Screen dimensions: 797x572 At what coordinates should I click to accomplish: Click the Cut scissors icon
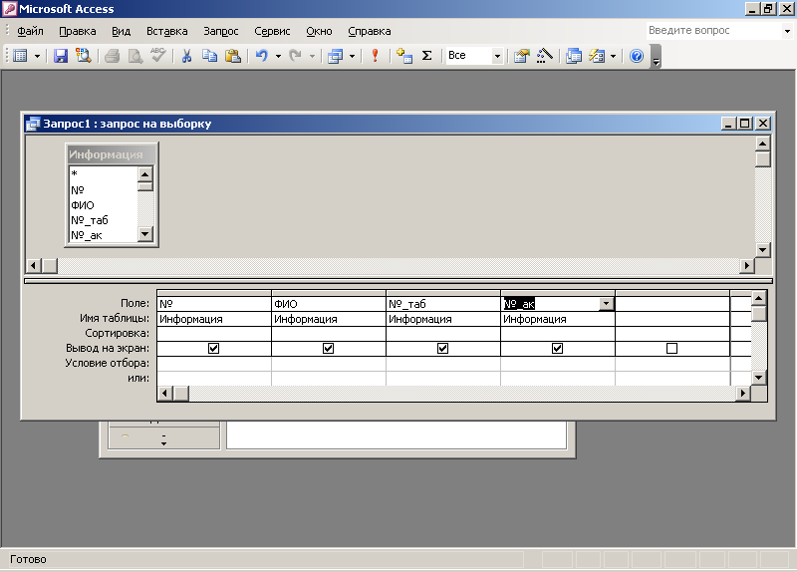click(186, 56)
